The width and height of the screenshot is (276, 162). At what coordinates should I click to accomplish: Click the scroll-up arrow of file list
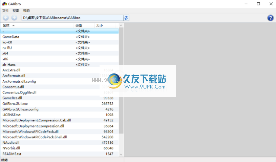click(x=121, y=25)
